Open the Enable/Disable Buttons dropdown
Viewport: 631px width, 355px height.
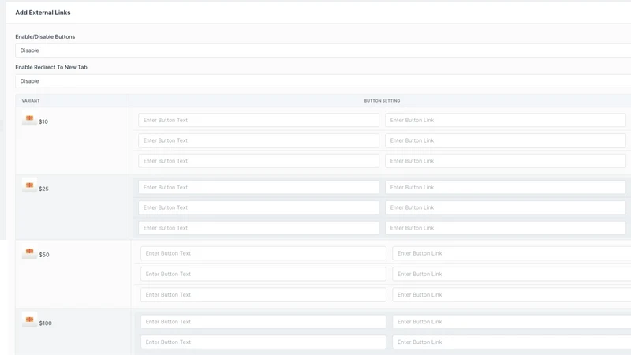tap(323, 50)
